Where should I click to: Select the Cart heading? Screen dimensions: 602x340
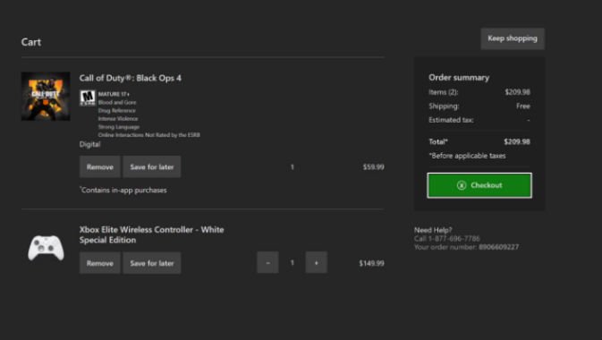pyautogui.click(x=31, y=42)
